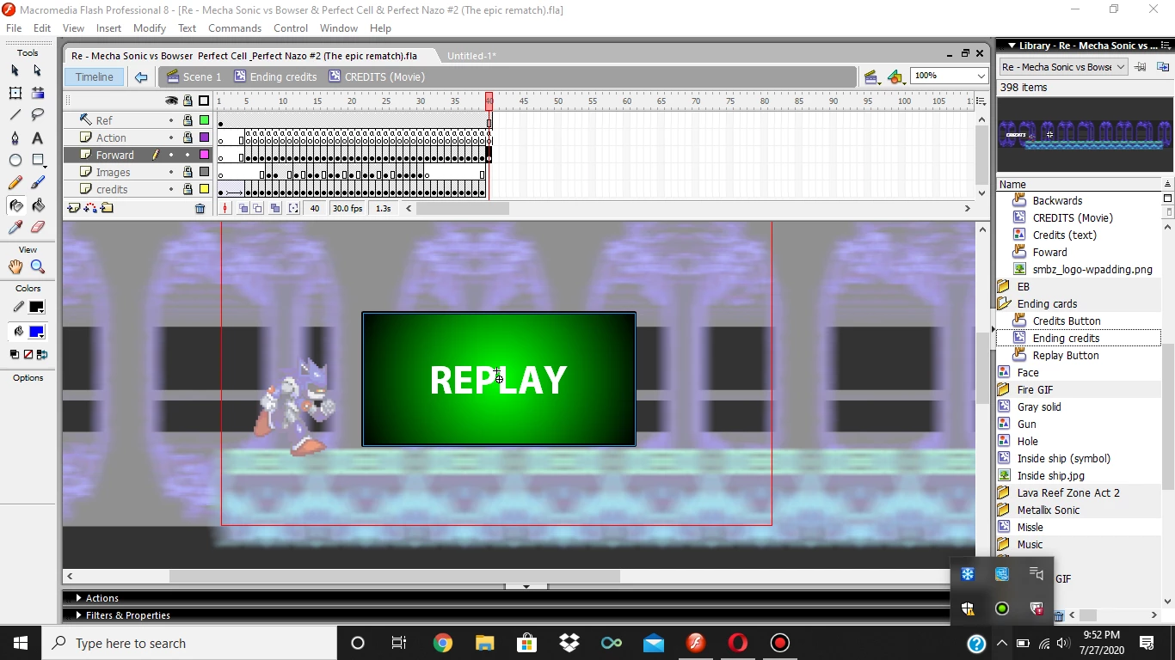This screenshot has width=1175, height=660.
Task: Open the Library panel options menu
Action: click(x=1166, y=46)
